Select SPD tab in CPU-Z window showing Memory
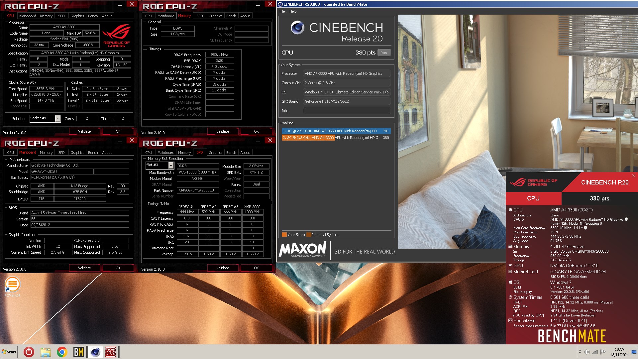The image size is (638, 359). pyautogui.click(x=199, y=16)
